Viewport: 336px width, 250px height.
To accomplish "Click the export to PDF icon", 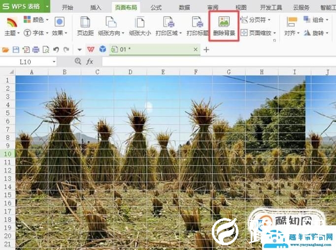I will coord(26,50).
